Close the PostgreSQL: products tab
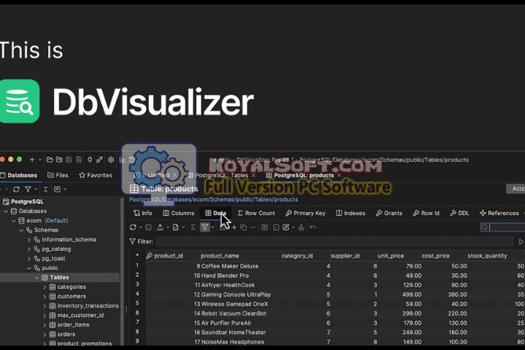 [339, 175]
